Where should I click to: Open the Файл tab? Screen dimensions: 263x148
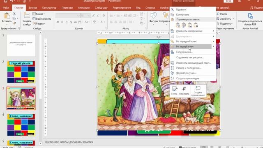coord(6,8)
